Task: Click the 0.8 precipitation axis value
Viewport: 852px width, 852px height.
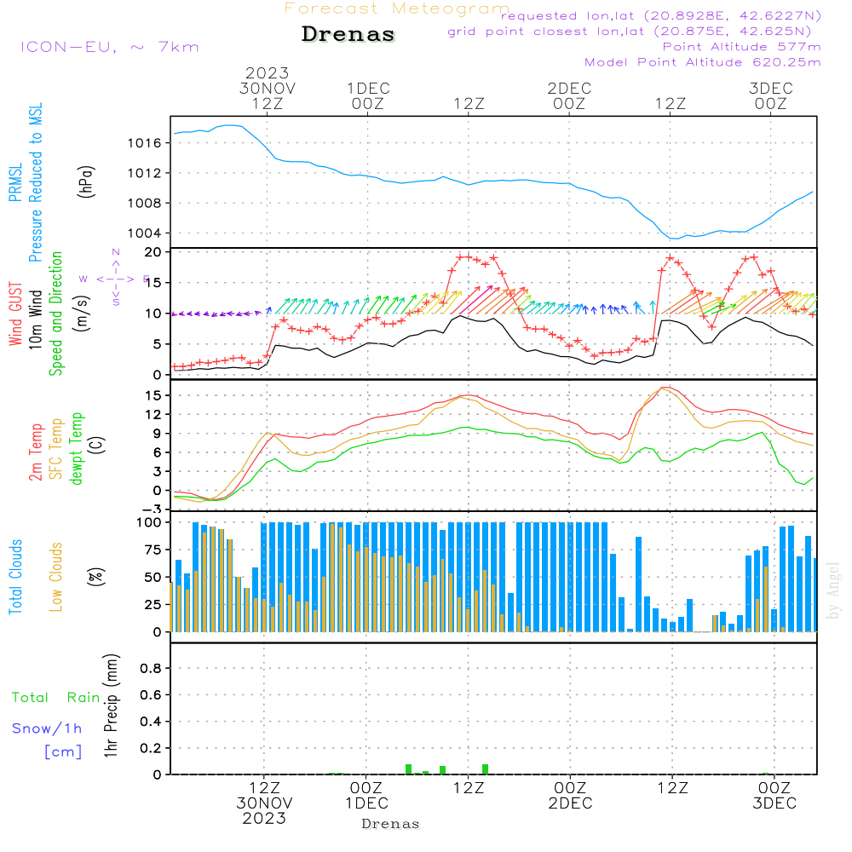Action: (151, 668)
